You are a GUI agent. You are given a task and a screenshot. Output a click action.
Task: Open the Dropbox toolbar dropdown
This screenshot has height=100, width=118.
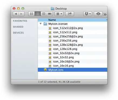[x=87, y=14]
